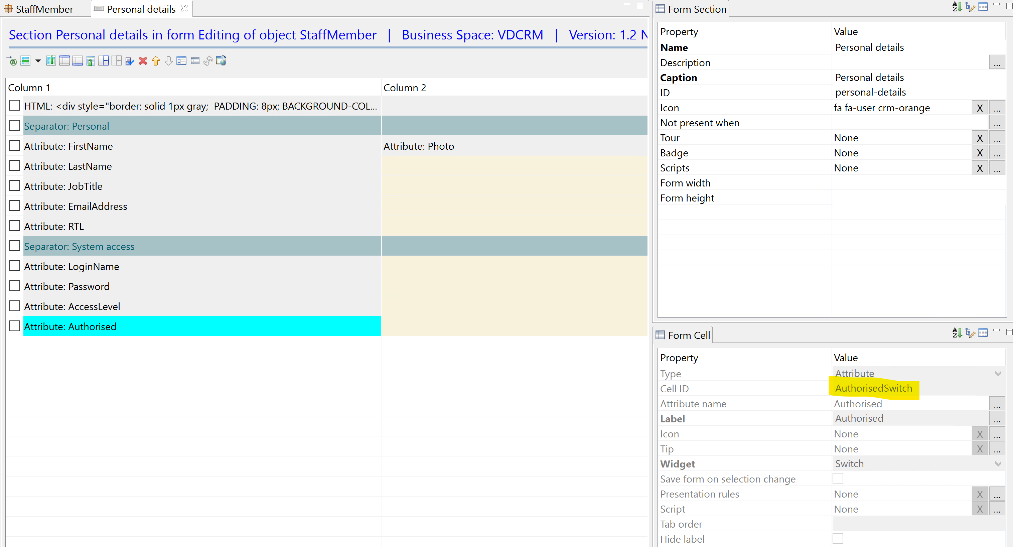
Task: Click the bottom-border row layout icon
Action: coord(78,61)
